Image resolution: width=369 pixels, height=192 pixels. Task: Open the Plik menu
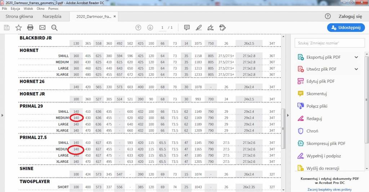pyautogui.click(x=4, y=9)
